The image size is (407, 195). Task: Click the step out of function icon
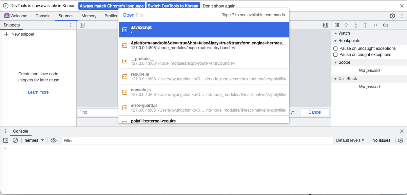click(x=365, y=25)
